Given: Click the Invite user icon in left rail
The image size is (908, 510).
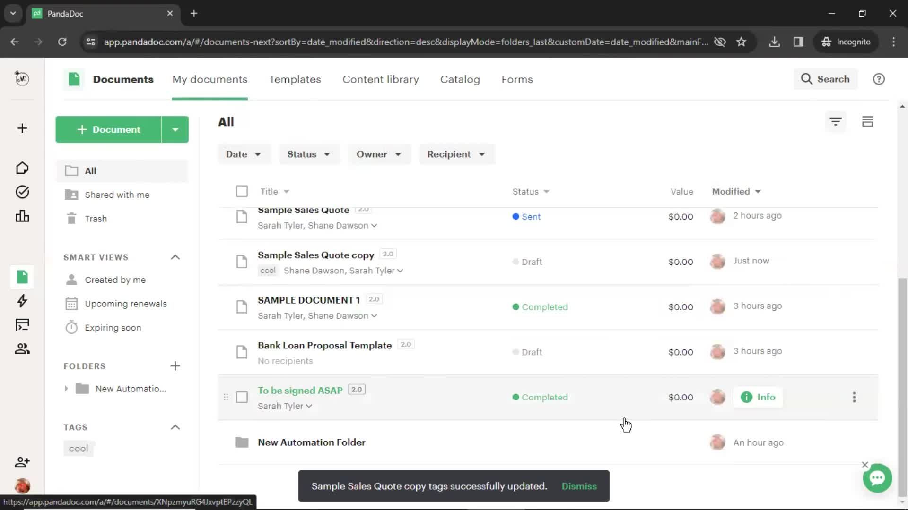Looking at the screenshot, I should [x=22, y=462].
